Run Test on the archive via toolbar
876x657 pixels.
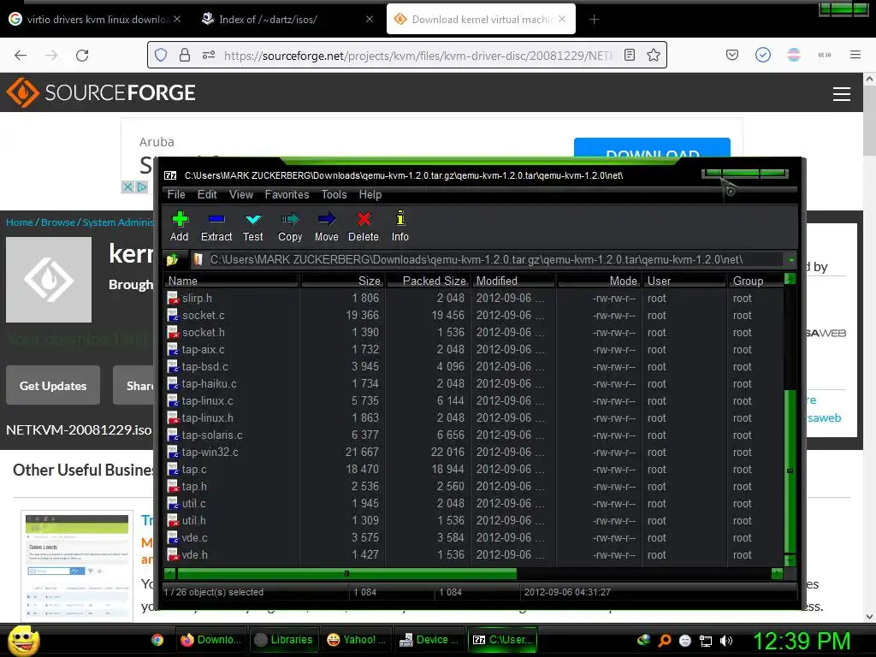[252, 226]
